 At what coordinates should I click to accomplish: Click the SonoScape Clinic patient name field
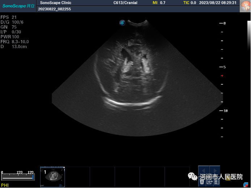(x=56, y=3)
